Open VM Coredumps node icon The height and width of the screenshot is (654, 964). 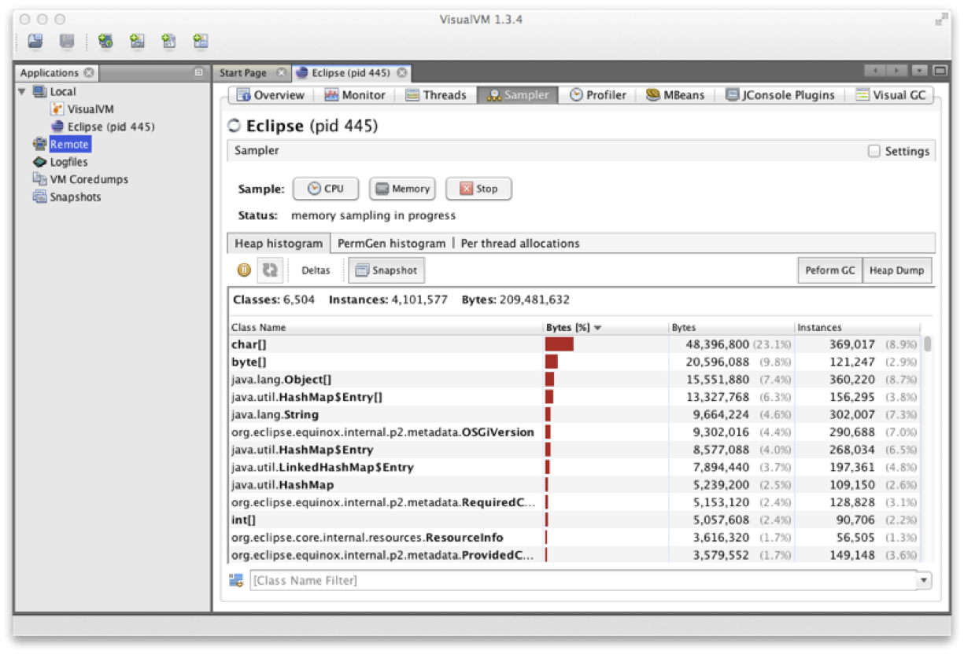coord(39,179)
